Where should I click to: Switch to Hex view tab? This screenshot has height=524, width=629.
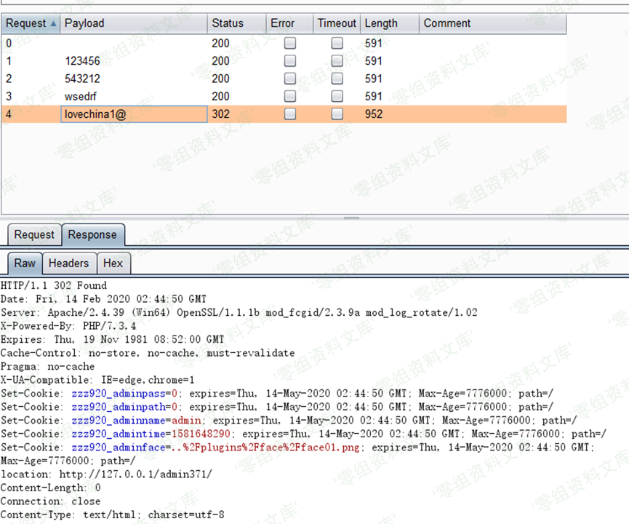(x=113, y=263)
